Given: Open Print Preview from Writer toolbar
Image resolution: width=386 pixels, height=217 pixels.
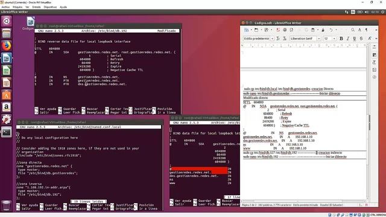Looking at the screenshot, I should tap(291, 30).
